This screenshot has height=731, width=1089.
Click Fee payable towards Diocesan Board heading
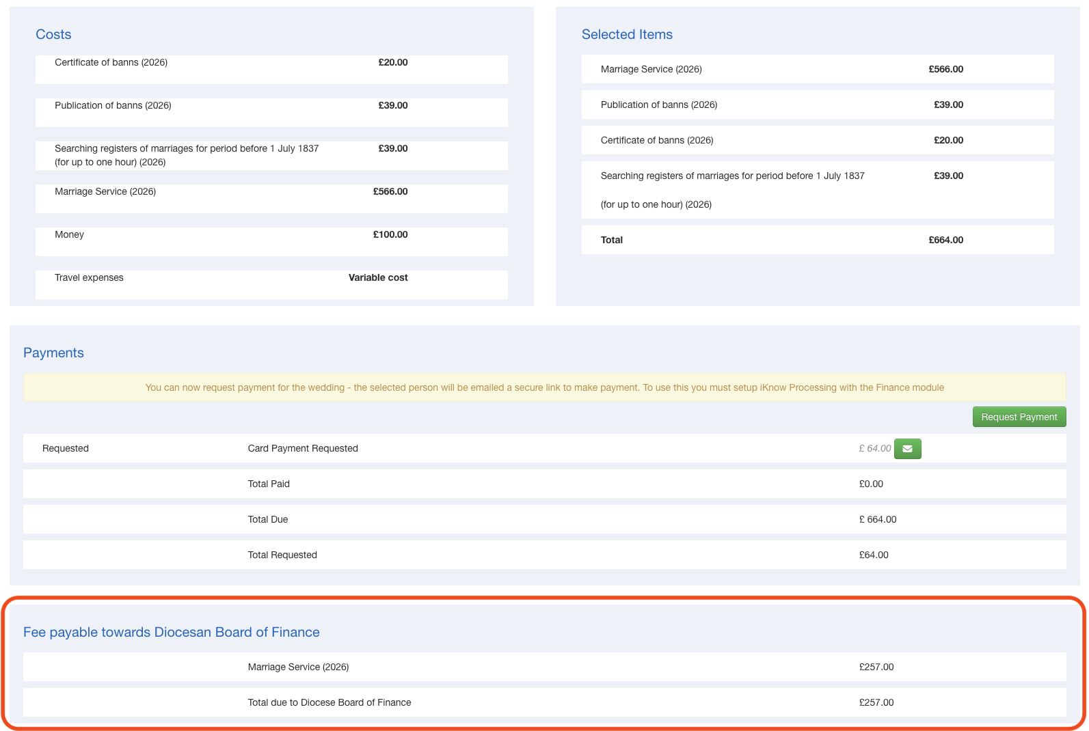pos(172,632)
